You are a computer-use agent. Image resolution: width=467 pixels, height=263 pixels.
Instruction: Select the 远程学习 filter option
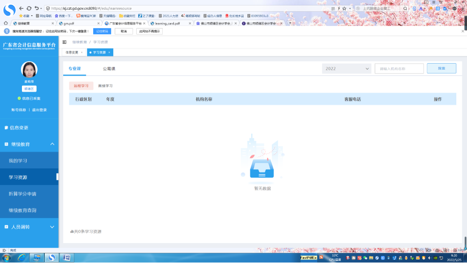pos(81,86)
